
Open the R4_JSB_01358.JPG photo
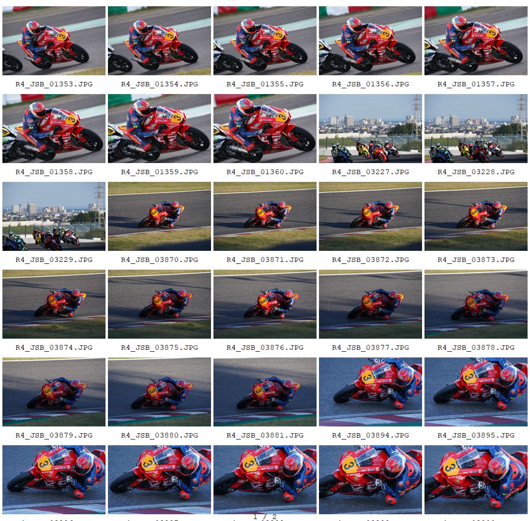pos(54,128)
